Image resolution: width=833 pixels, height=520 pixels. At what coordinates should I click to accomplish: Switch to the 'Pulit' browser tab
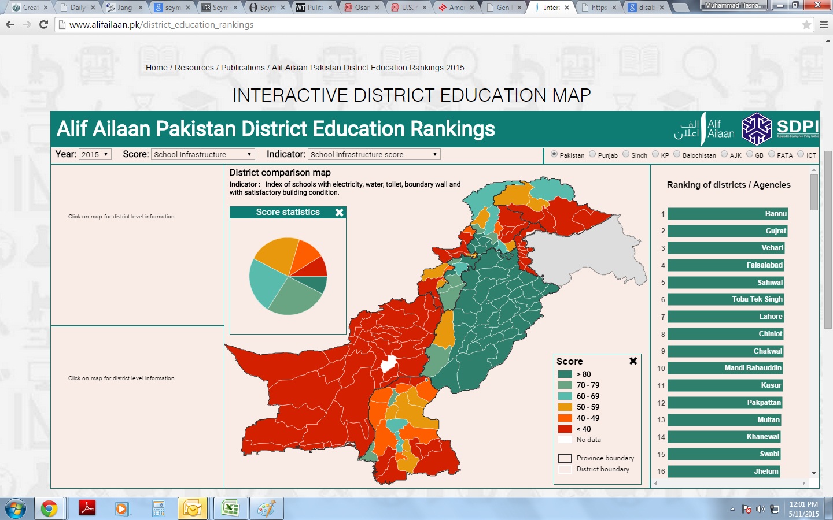pyautogui.click(x=313, y=8)
